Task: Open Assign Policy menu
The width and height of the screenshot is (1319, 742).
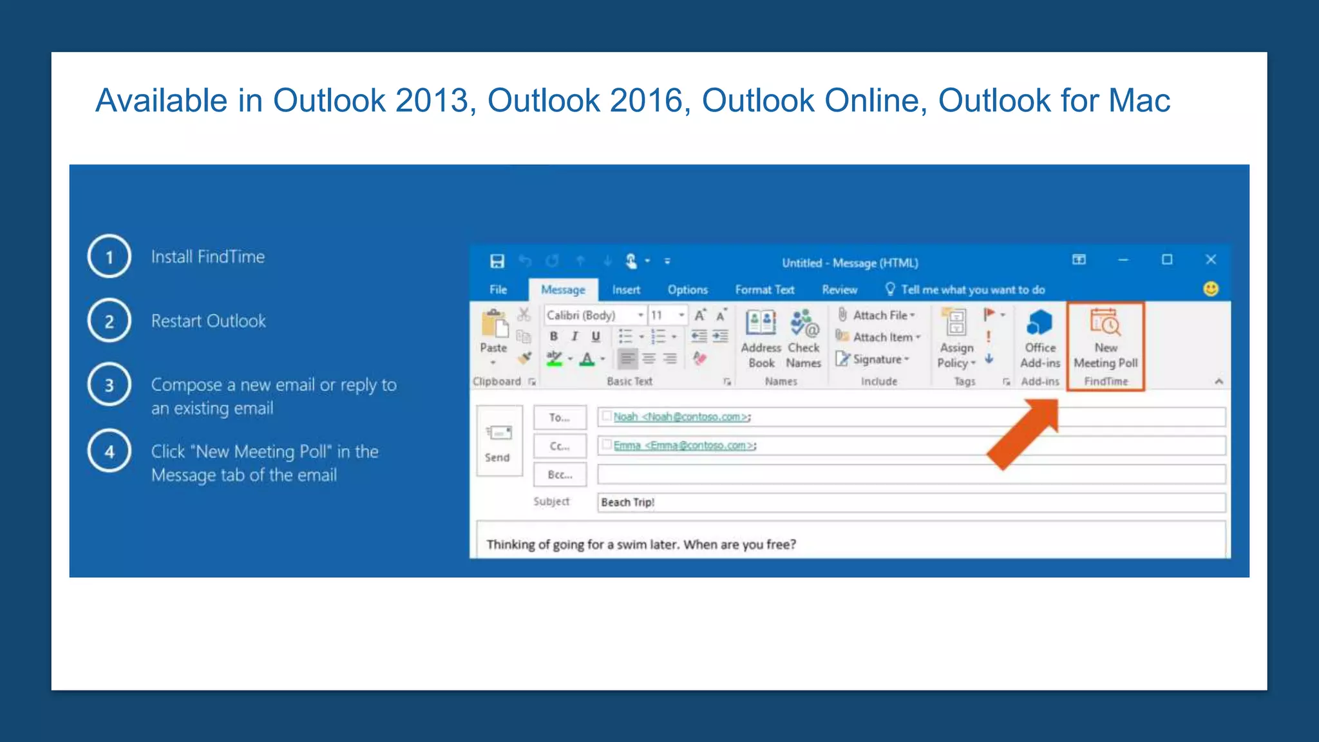Action: pyautogui.click(x=956, y=339)
